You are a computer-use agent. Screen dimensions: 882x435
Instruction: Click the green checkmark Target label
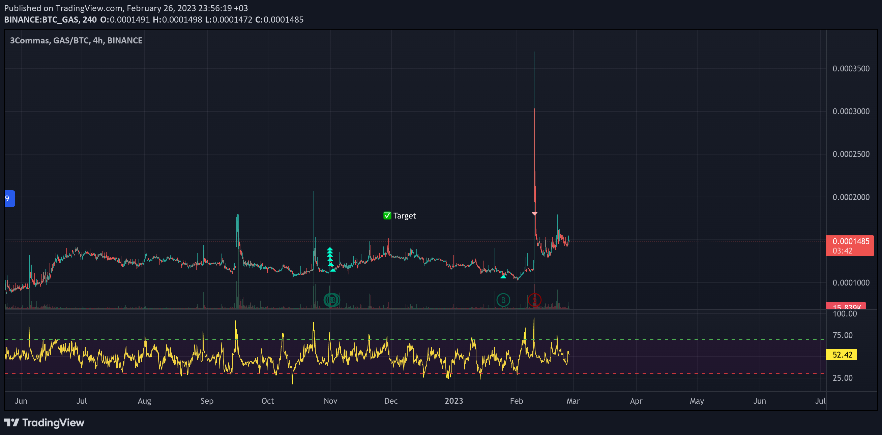pyautogui.click(x=400, y=216)
